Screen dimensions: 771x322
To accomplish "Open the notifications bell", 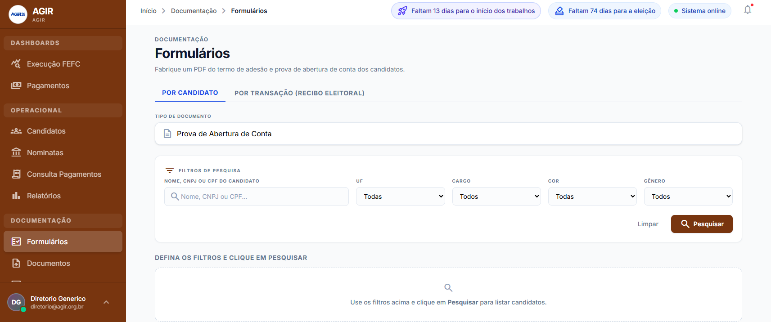I will pos(748,10).
